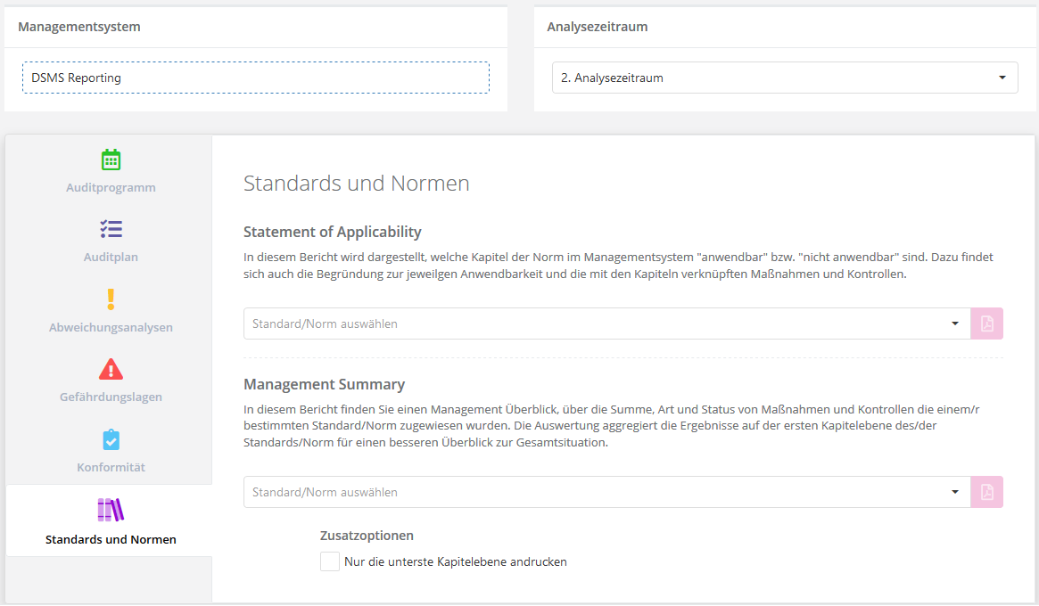The width and height of the screenshot is (1039, 606).
Task: Click the blue clipboard Konformität icon
Action: click(111, 439)
